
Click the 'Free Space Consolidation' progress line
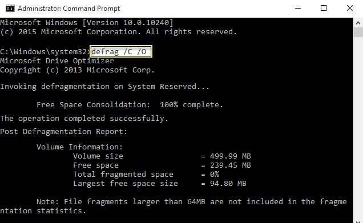click(130, 105)
